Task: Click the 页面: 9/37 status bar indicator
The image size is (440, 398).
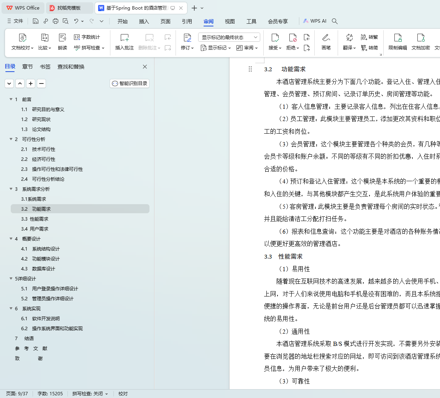Action: pyautogui.click(x=17, y=394)
